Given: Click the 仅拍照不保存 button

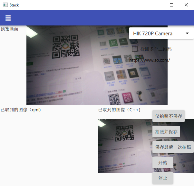Looking at the screenshot, I should click(x=169, y=116).
